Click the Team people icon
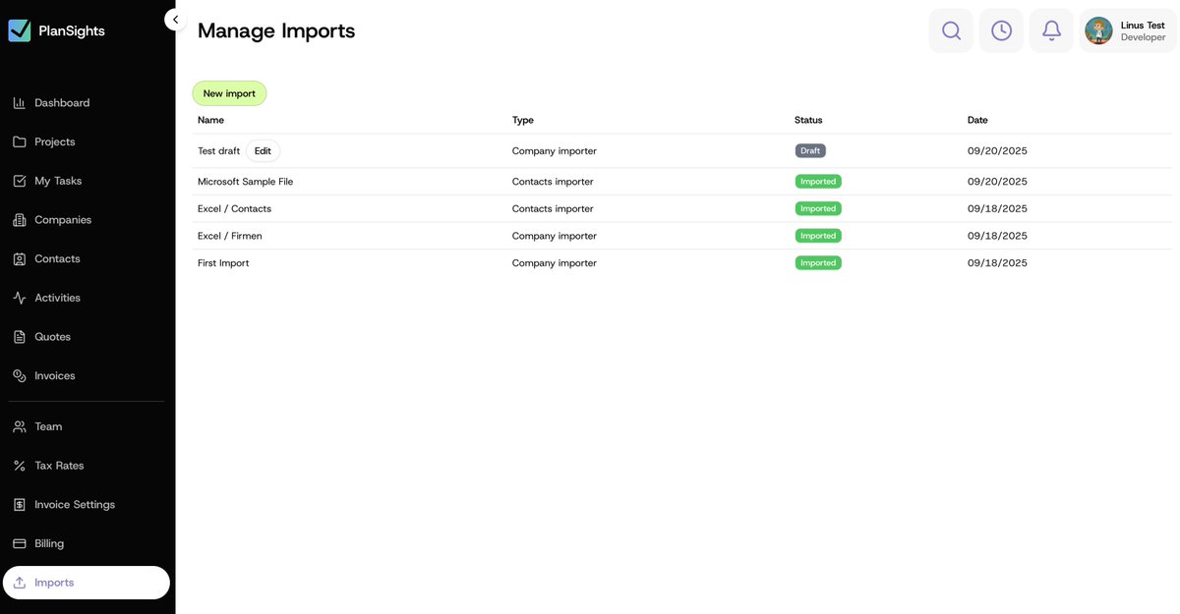The width and height of the screenshot is (1180, 614). point(20,427)
